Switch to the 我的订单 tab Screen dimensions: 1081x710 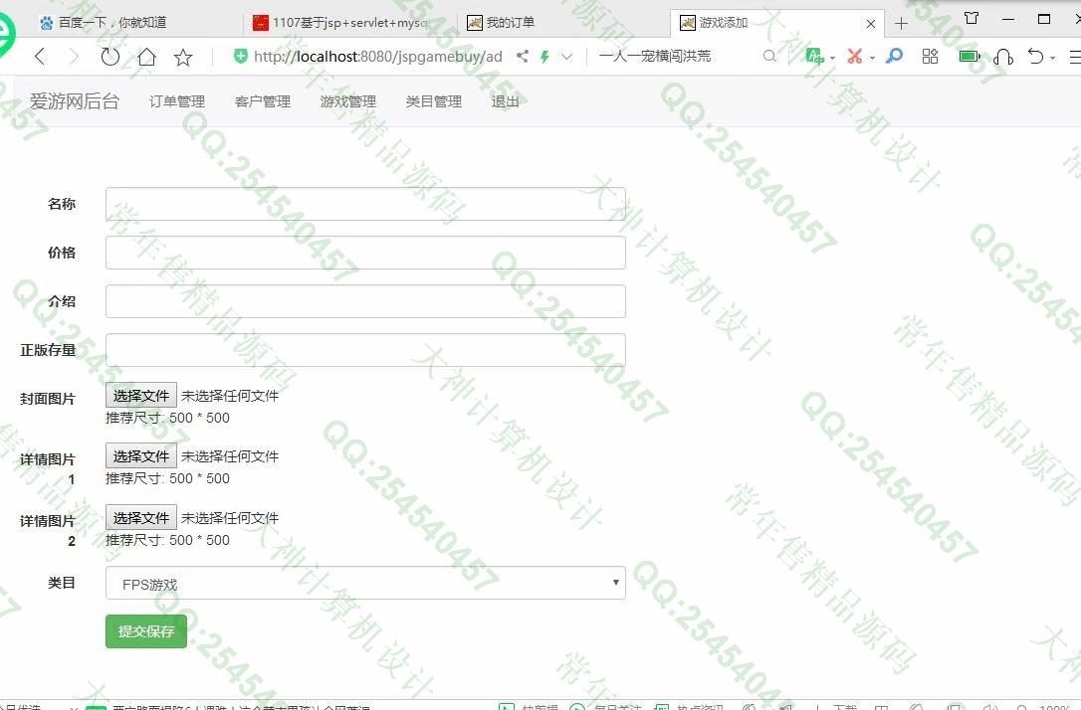point(510,22)
